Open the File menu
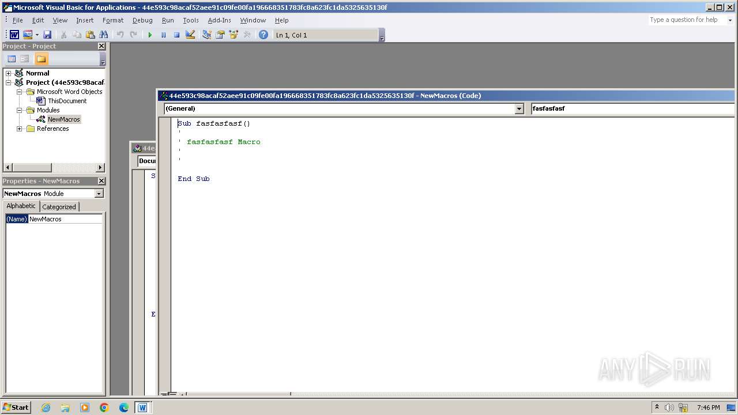The height and width of the screenshot is (415, 738). point(18,20)
